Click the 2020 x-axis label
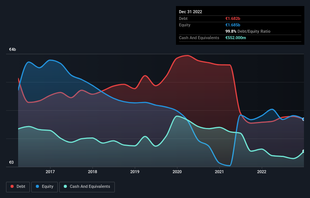The image size is (310, 198). [x=177, y=172]
